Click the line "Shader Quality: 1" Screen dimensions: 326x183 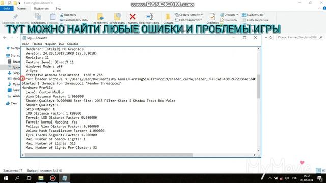pos(42,105)
